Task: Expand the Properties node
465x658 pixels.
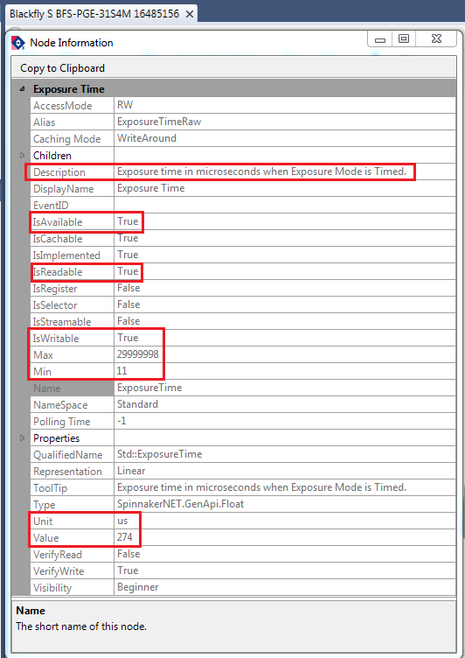Action: 23,438
